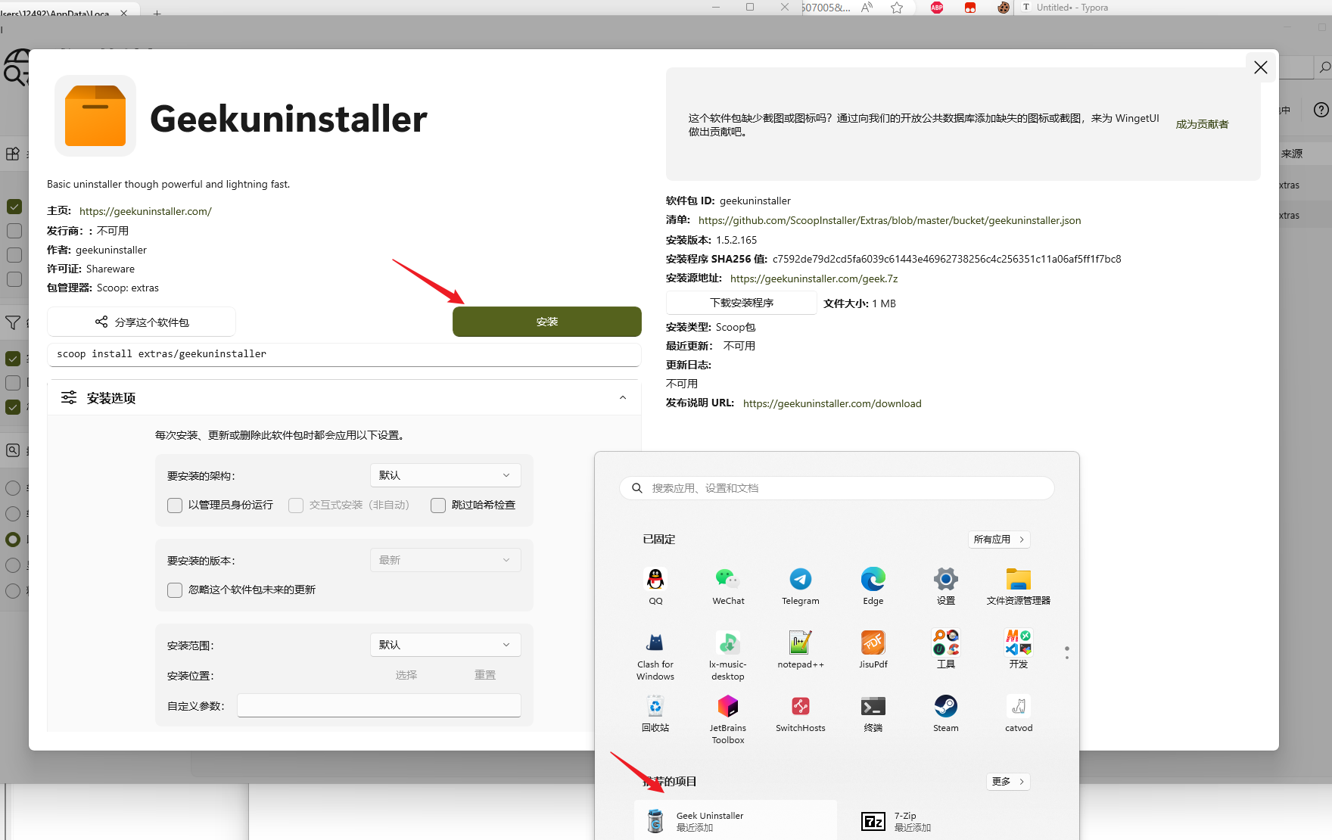Open the geekuninstaller.com homepage link
1332x840 pixels.
click(145, 211)
